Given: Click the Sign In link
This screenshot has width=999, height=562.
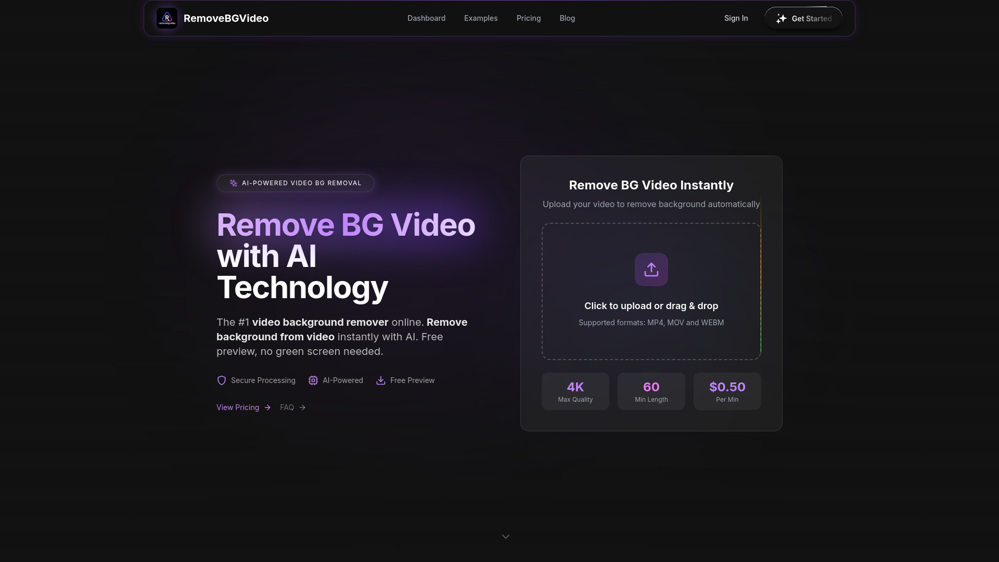Looking at the screenshot, I should click(736, 18).
